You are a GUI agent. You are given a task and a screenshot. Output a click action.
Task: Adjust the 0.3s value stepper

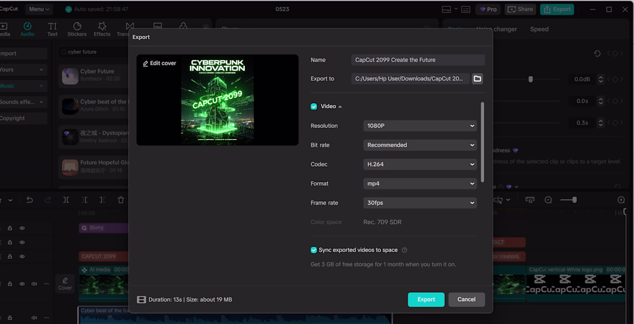601,123
